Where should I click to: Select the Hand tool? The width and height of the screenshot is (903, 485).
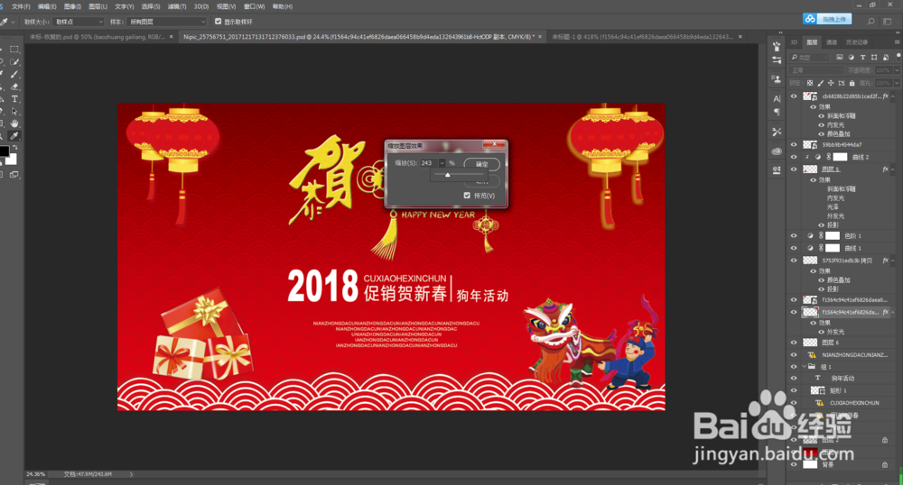14,124
